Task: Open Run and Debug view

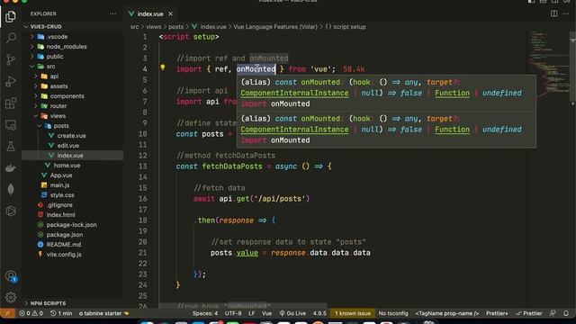Action: (x=11, y=81)
